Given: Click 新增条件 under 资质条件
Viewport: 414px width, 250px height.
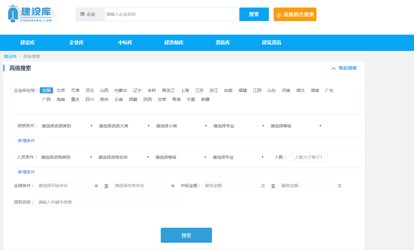Looking at the screenshot, I should 26,141.
